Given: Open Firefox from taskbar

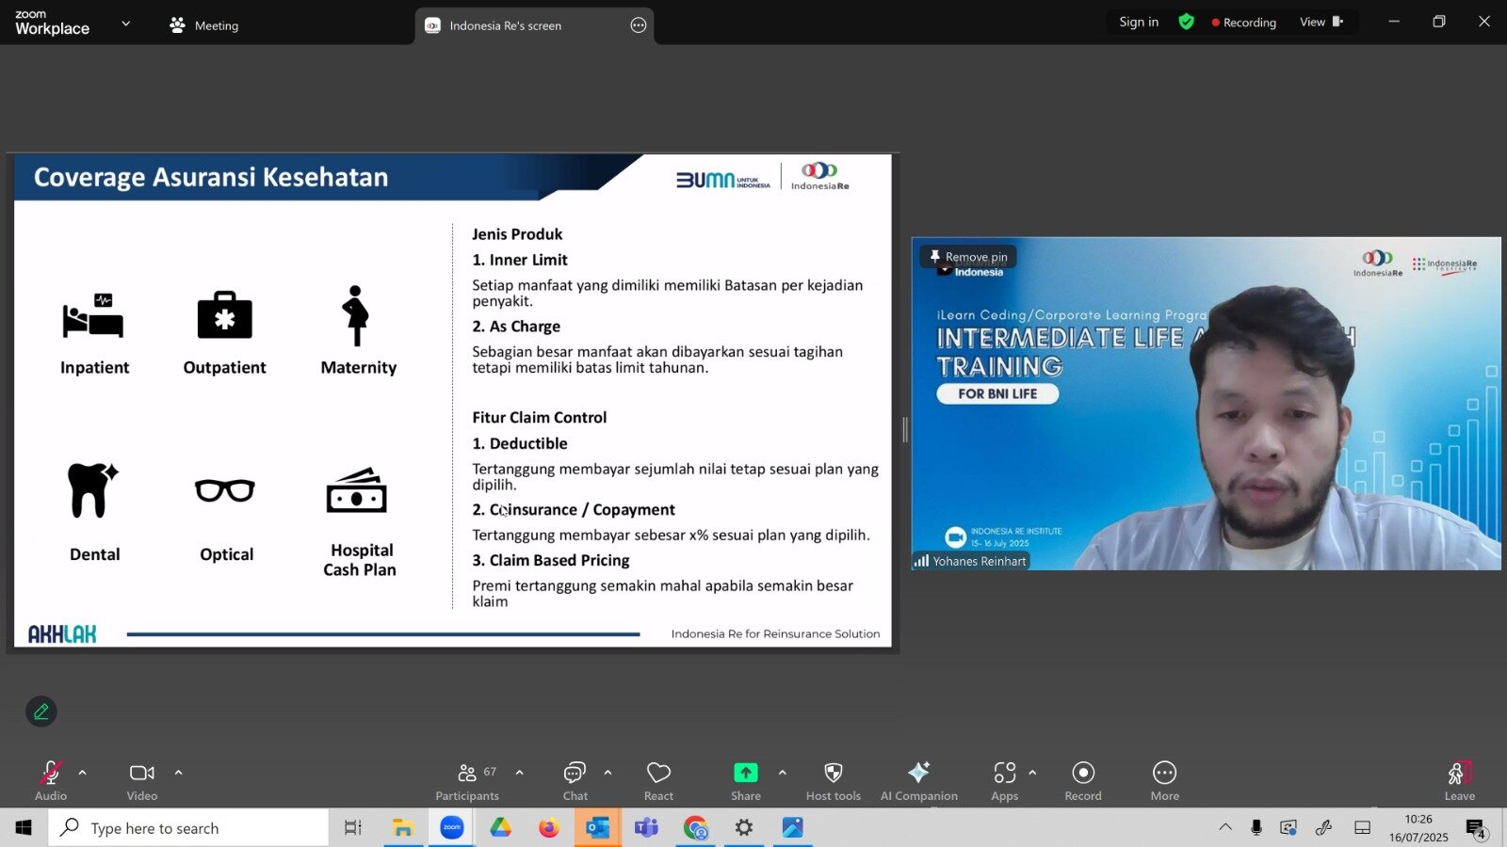Looking at the screenshot, I should pyautogui.click(x=549, y=828).
